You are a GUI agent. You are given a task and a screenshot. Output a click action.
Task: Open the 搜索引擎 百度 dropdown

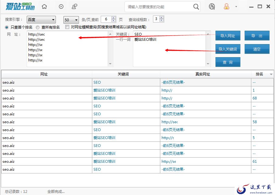pos(41,19)
